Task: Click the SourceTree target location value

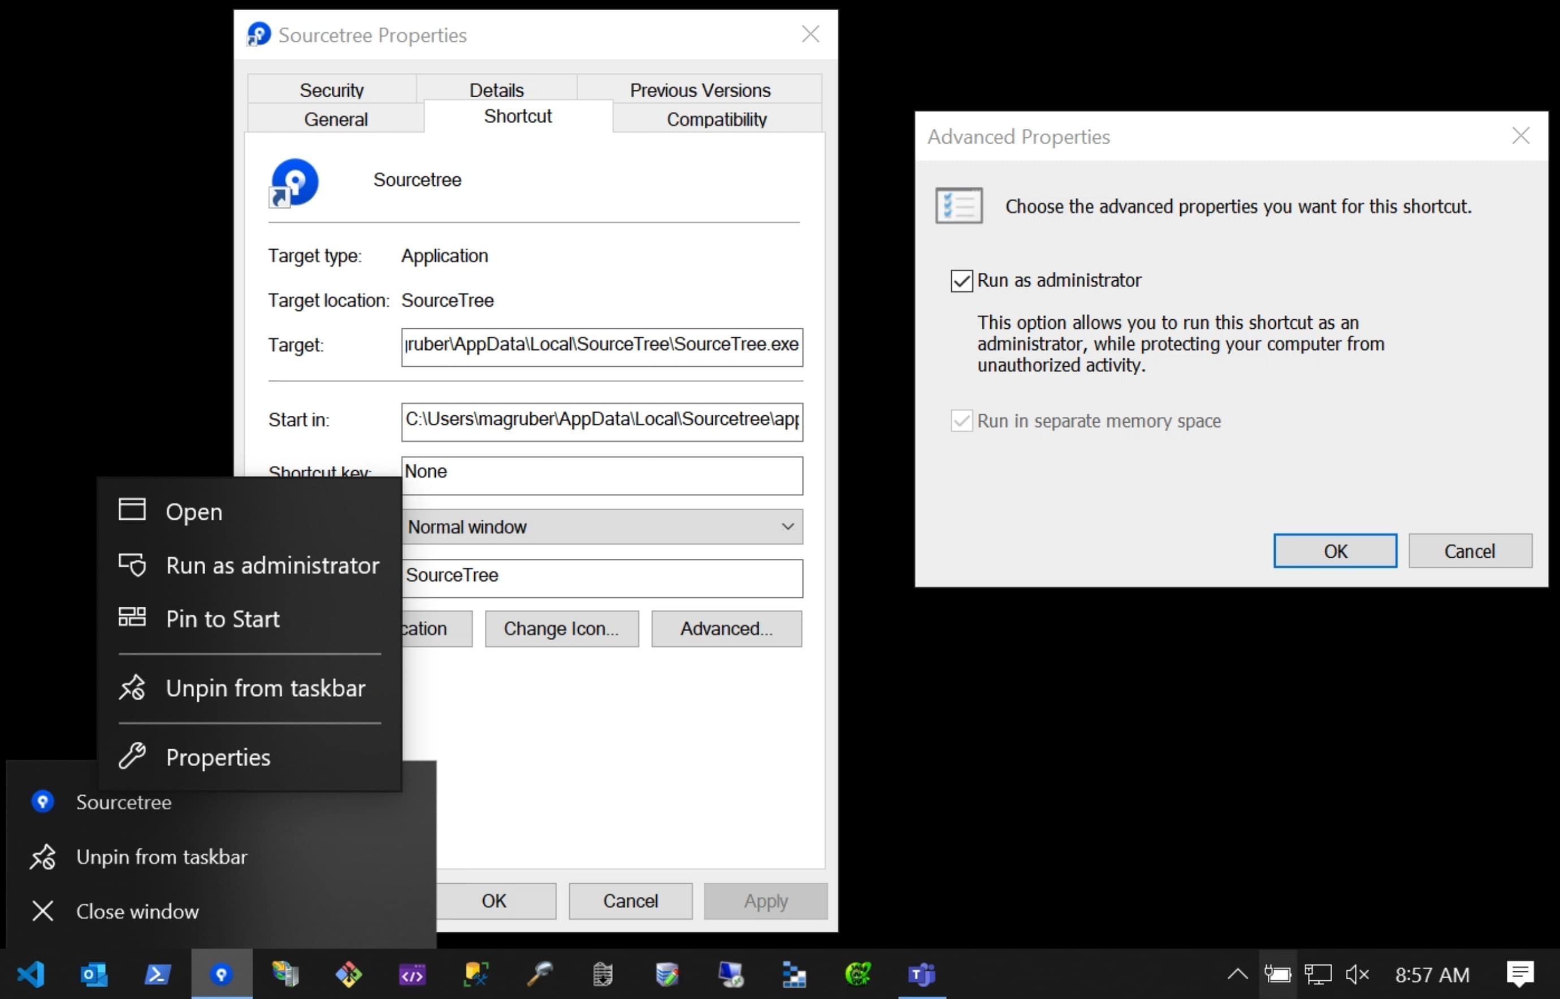Action: coord(447,301)
